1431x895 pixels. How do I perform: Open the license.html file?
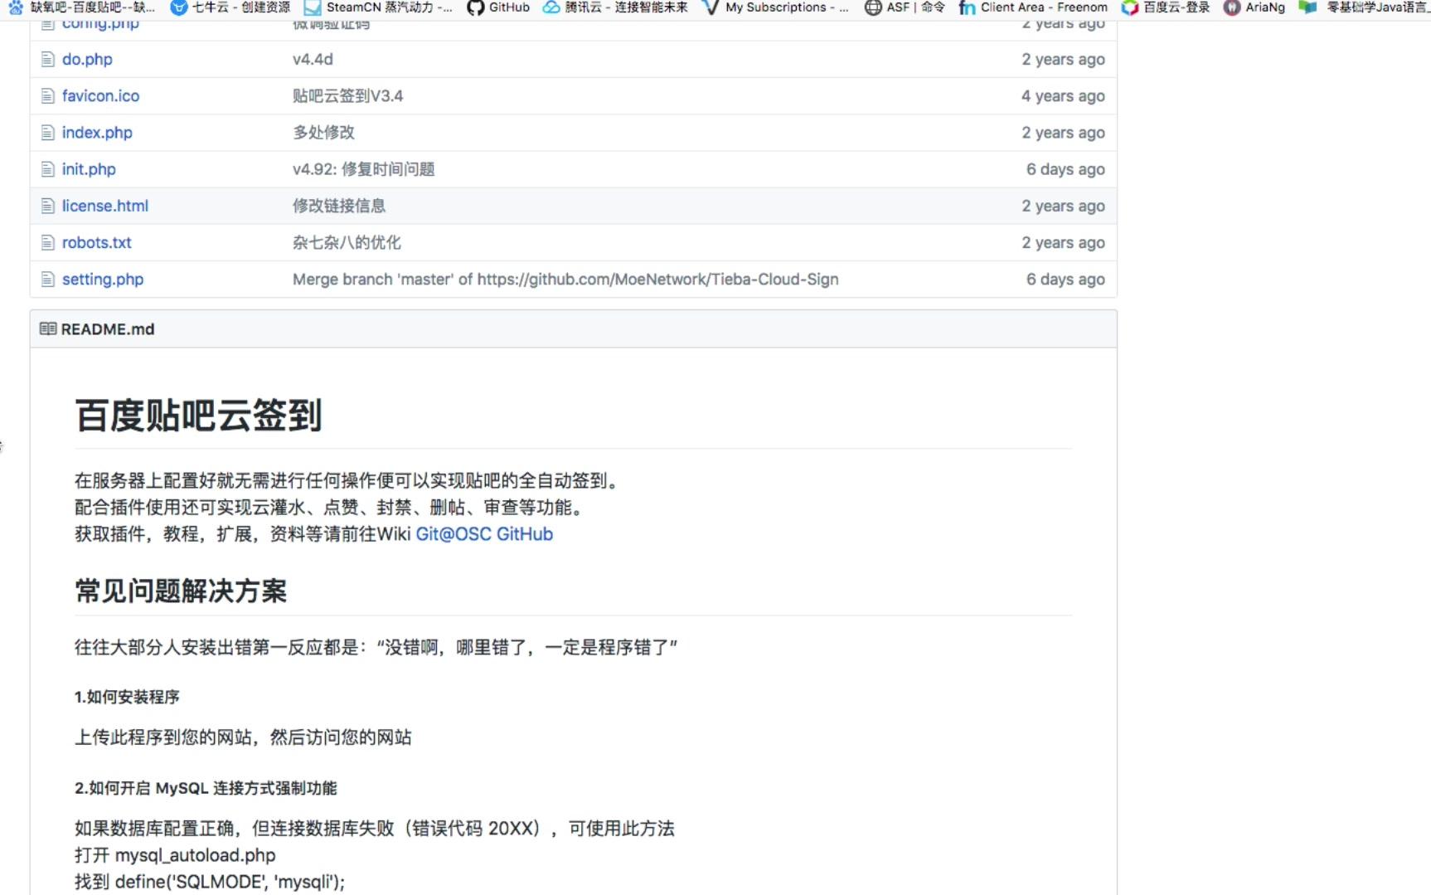105,206
